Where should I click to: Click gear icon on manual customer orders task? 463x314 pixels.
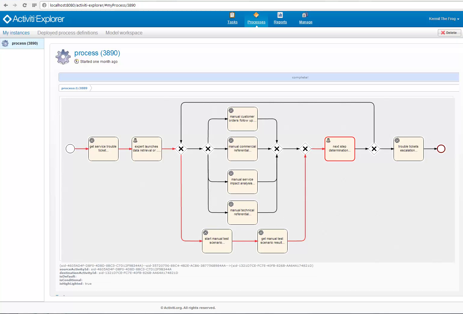click(231, 110)
